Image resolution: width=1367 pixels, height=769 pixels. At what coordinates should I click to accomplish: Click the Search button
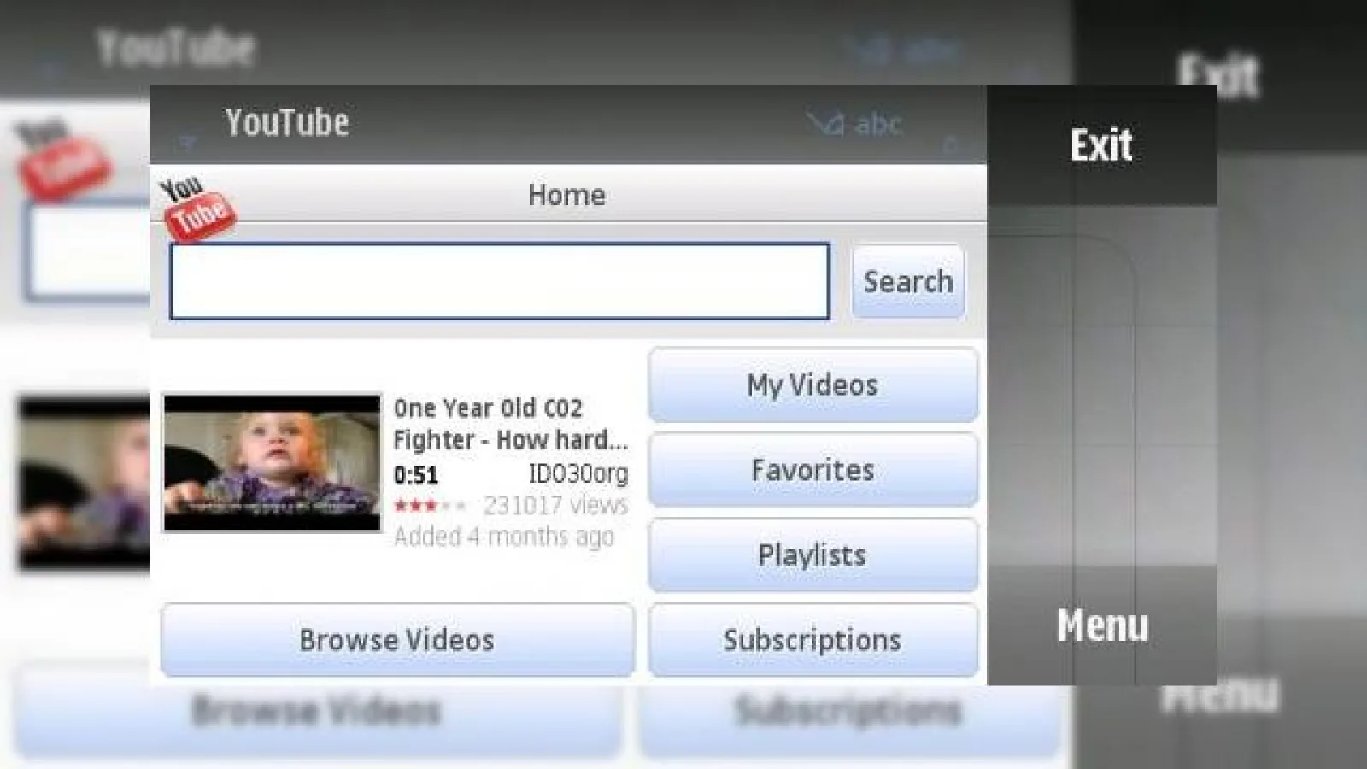908,281
